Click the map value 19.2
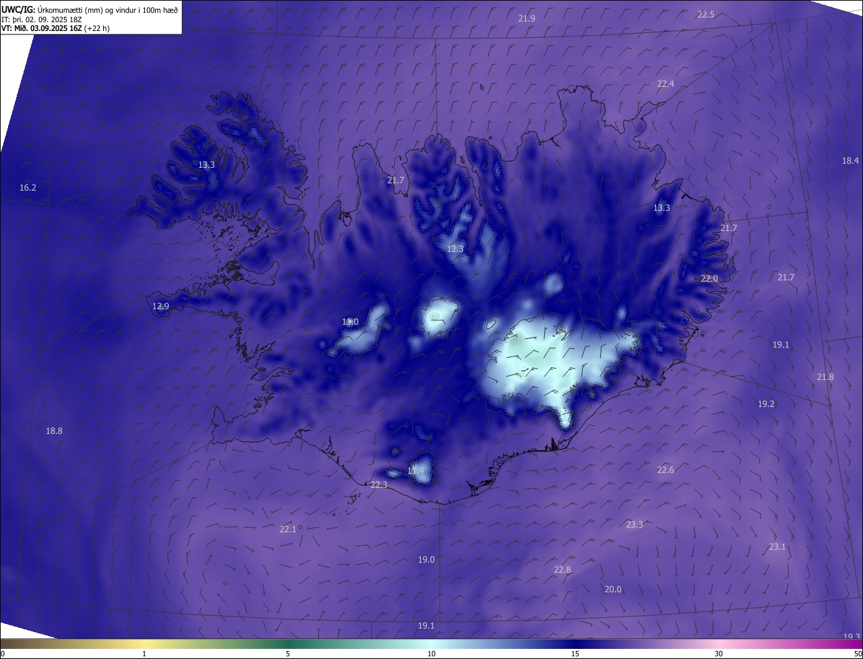Viewport: 863px width, 659px height. tap(766, 404)
